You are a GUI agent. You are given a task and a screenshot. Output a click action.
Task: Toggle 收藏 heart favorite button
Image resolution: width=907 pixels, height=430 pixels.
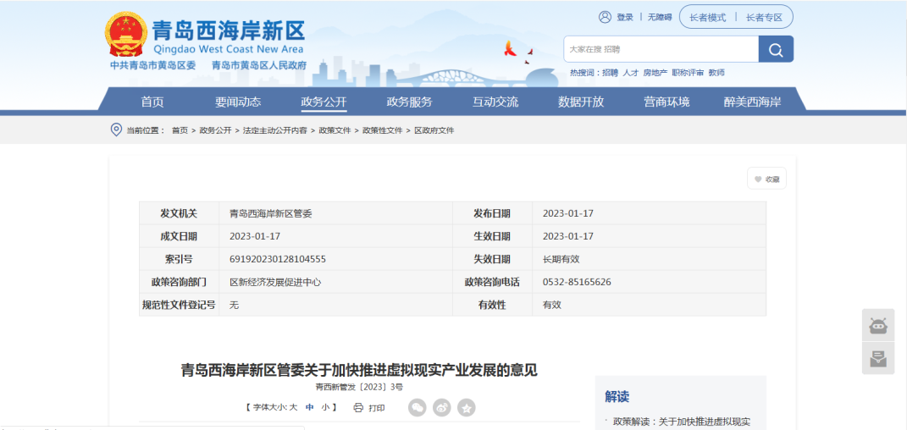[x=766, y=179]
